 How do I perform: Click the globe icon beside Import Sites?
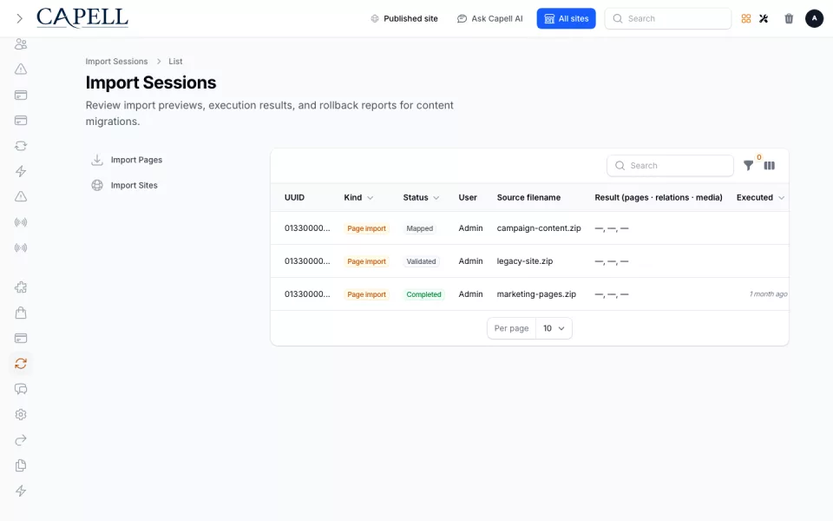[x=97, y=186]
